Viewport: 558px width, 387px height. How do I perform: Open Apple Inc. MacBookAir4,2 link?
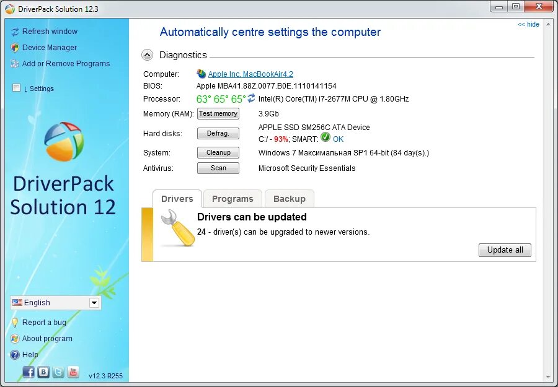point(250,74)
